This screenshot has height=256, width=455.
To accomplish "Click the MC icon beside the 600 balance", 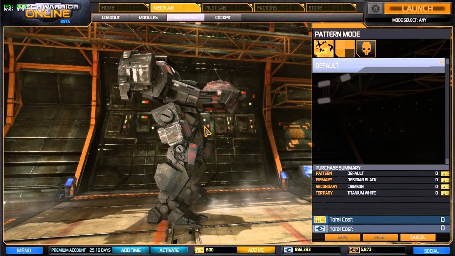I will (x=199, y=250).
